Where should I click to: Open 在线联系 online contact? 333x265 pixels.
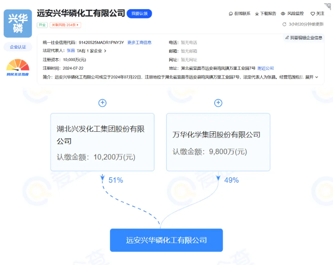click(240, 14)
